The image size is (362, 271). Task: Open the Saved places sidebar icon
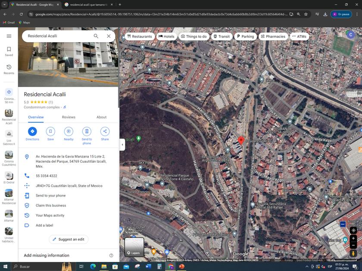(x=9, y=51)
